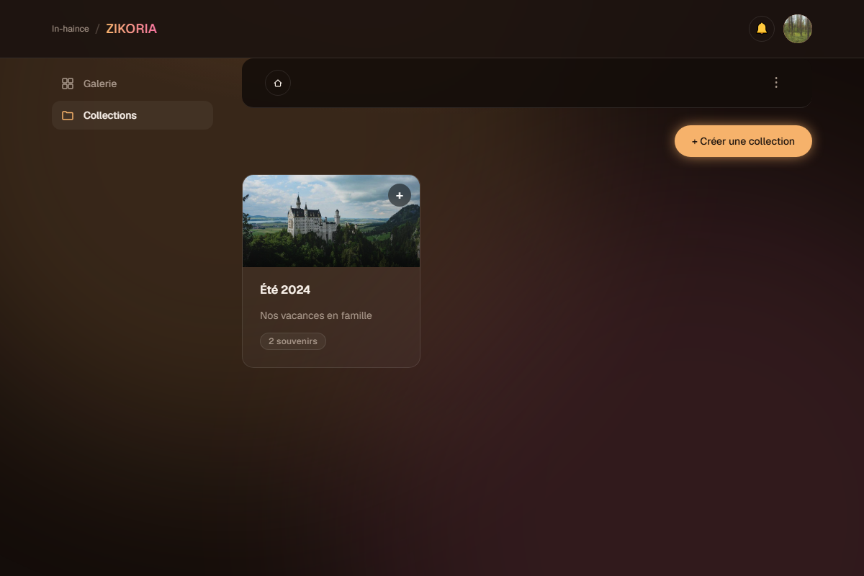Open the castle thumbnail of Été 2024
Viewport: 864px width, 576px height.
(x=331, y=221)
